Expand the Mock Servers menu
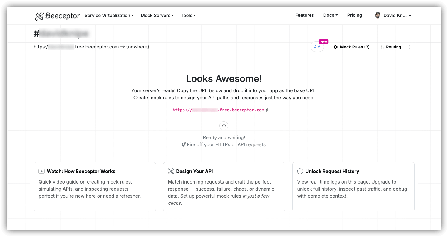The height and width of the screenshot is (237, 448). point(157,16)
